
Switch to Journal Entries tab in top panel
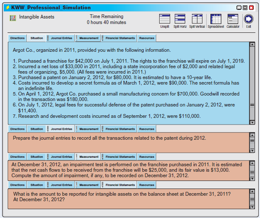(62, 38)
